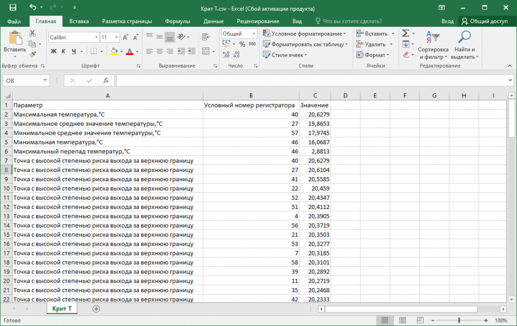Switch to the Рецензирование tab

pyautogui.click(x=258, y=21)
